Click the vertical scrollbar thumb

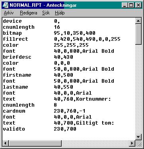(x=138, y=34)
